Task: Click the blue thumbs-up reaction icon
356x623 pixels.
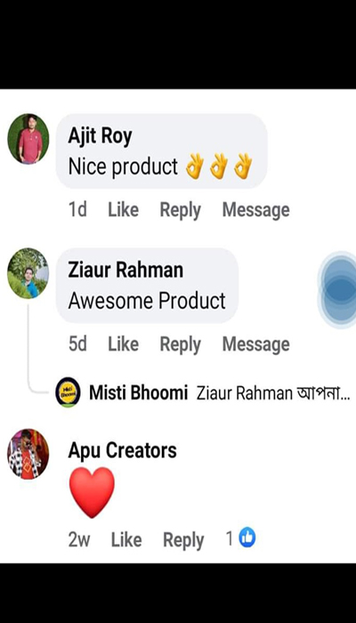Action: (x=247, y=538)
